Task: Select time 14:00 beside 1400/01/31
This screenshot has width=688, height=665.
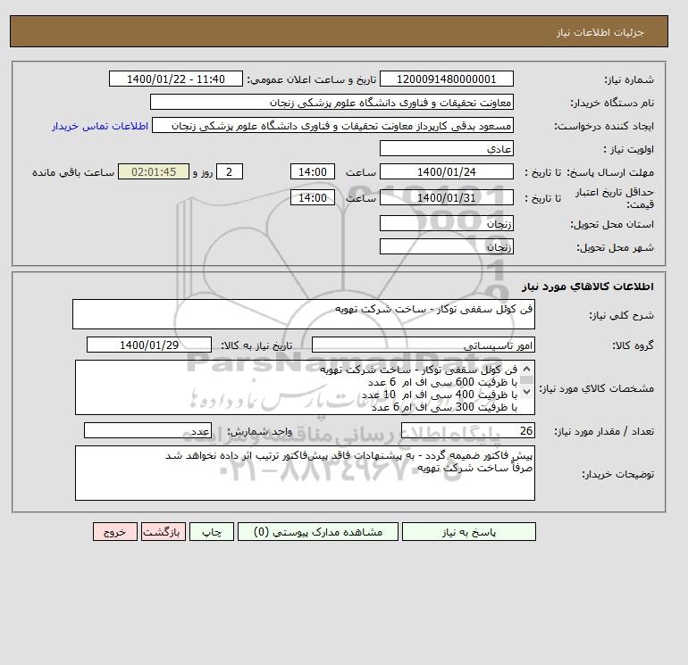Action: click(313, 197)
